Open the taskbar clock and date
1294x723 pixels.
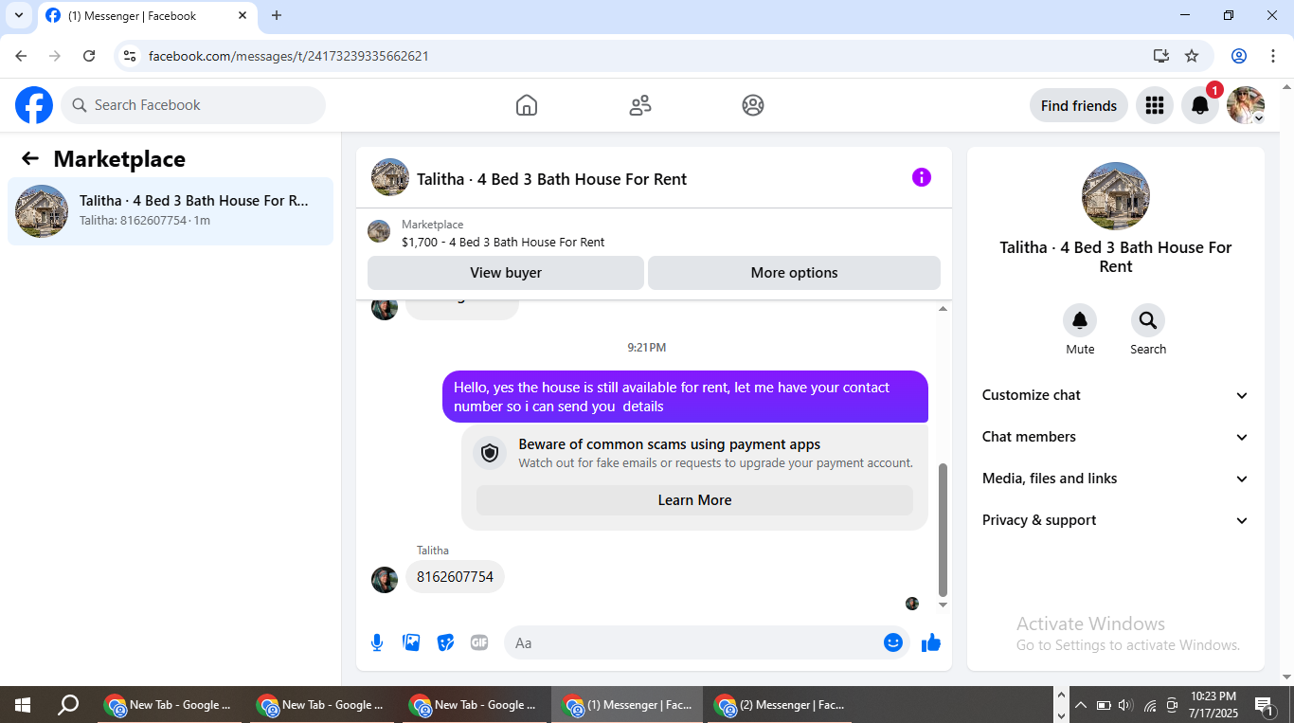pos(1213,705)
